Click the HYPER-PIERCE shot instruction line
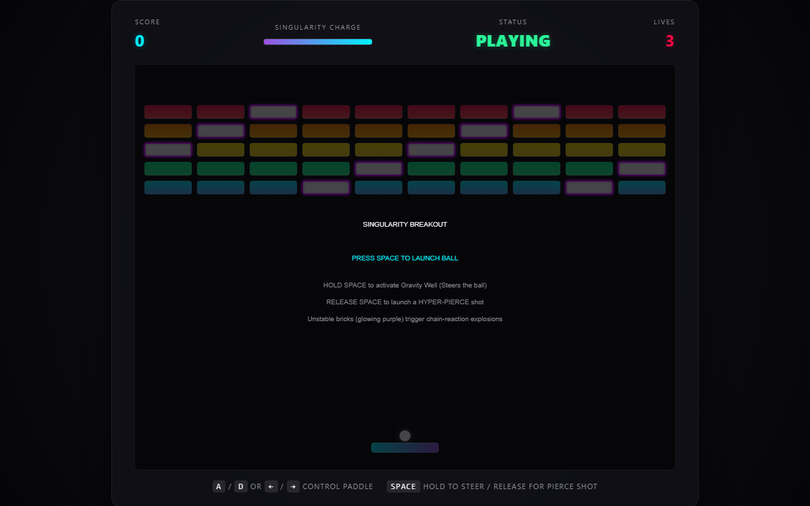The width and height of the screenshot is (810, 506). click(405, 302)
